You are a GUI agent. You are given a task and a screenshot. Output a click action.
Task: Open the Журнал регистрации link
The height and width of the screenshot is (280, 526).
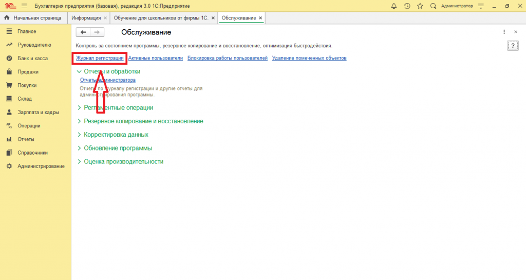[100, 58]
